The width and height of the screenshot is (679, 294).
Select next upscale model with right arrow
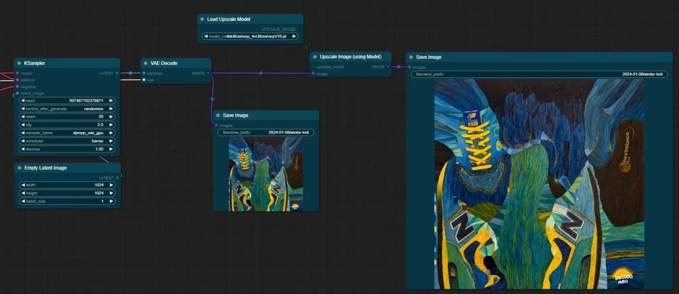click(x=294, y=36)
